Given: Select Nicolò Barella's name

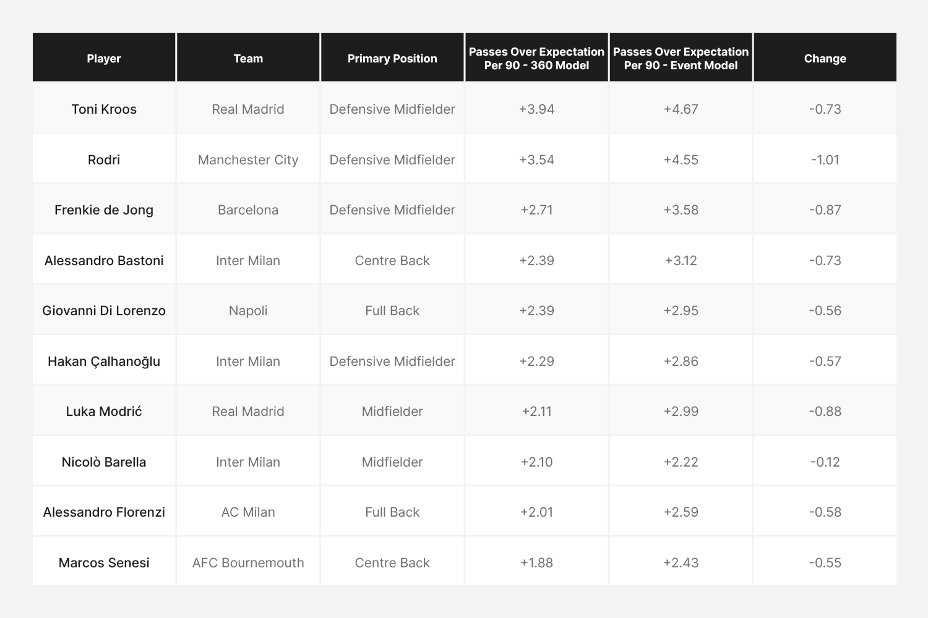Looking at the screenshot, I should (x=104, y=462).
